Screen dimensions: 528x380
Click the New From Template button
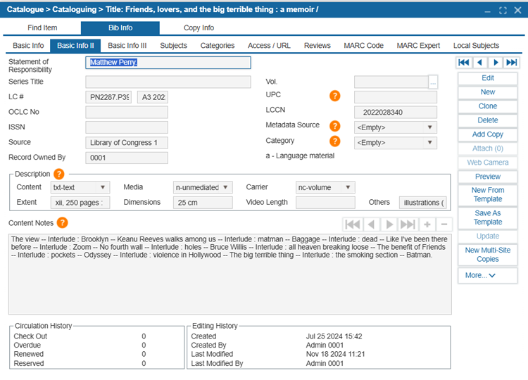coord(487,194)
